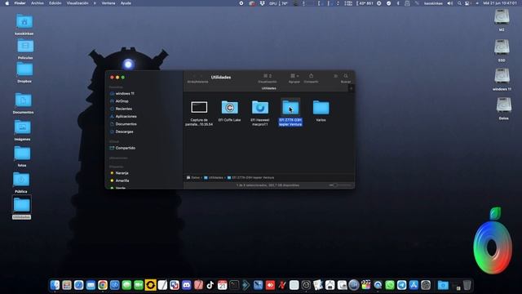This screenshot has width=522, height=294.
Task: Open WhatsApp from the Dock
Action: 390,285
